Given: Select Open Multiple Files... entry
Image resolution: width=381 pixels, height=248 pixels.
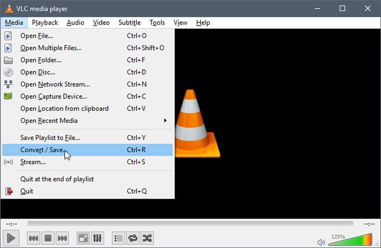Looking at the screenshot, I should click(x=87, y=48).
